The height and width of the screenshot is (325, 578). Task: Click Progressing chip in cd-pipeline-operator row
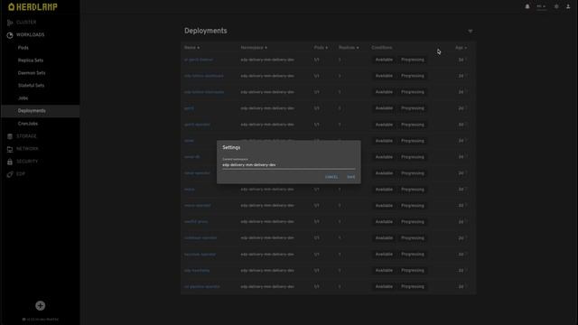pos(413,287)
